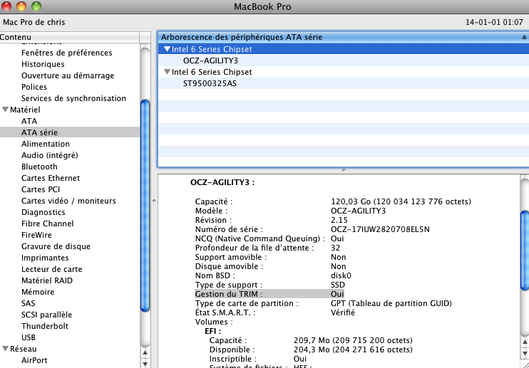529x368 pixels.
Task: Select FireWire in the sidebar
Action: tap(36, 236)
